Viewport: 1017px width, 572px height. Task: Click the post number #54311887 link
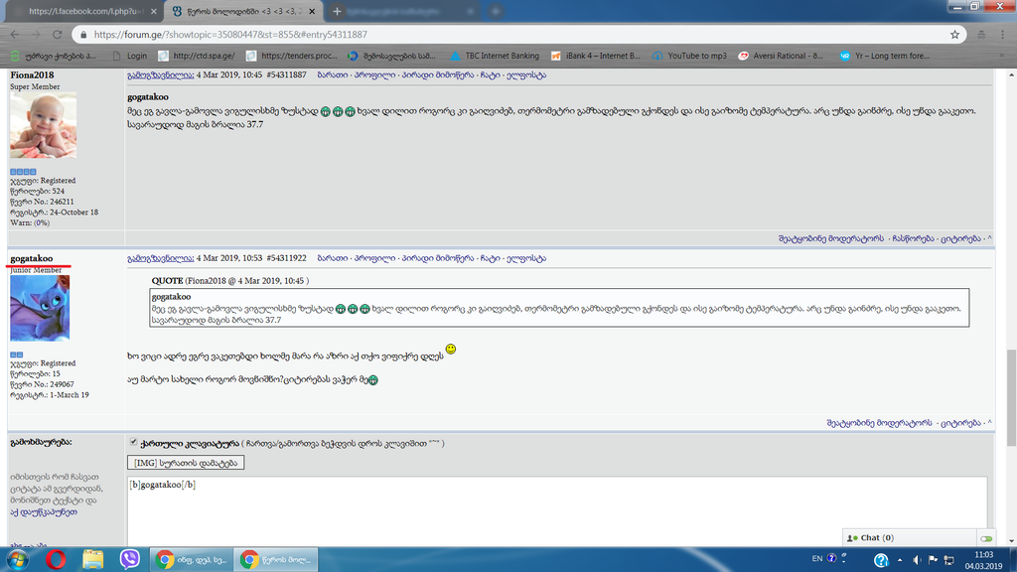coord(287,75)
